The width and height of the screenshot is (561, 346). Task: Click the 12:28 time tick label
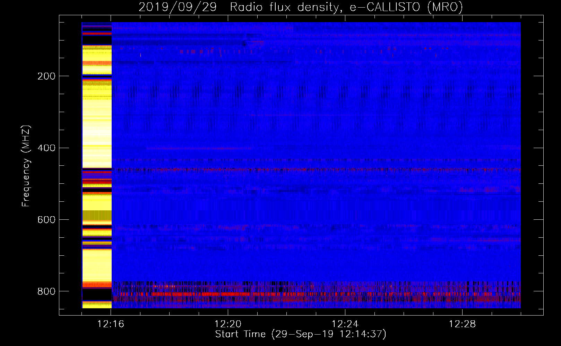462,324
